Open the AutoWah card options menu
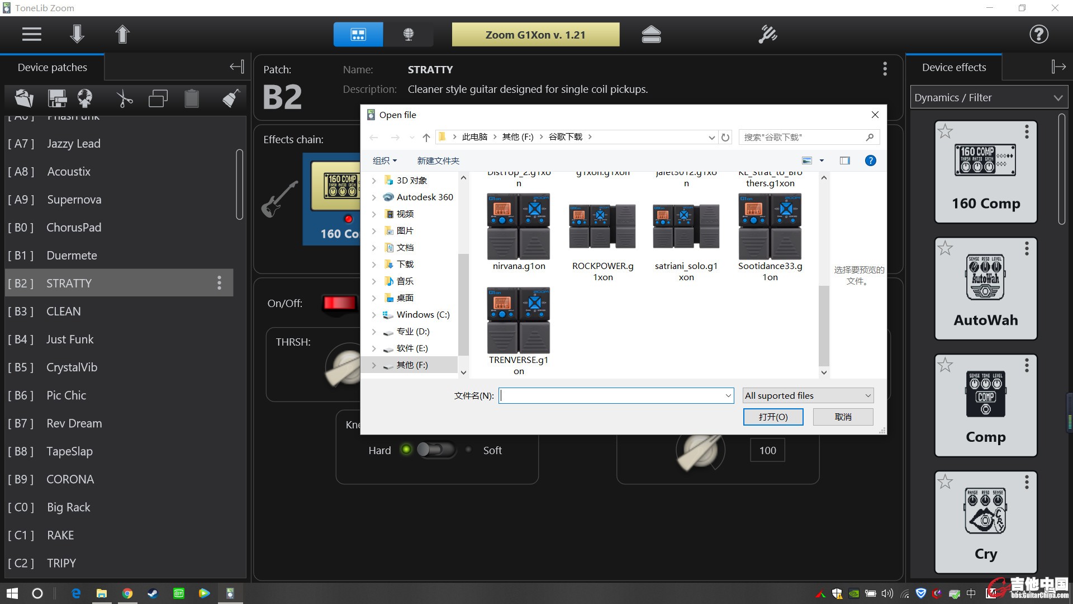 coord(1027,248)
